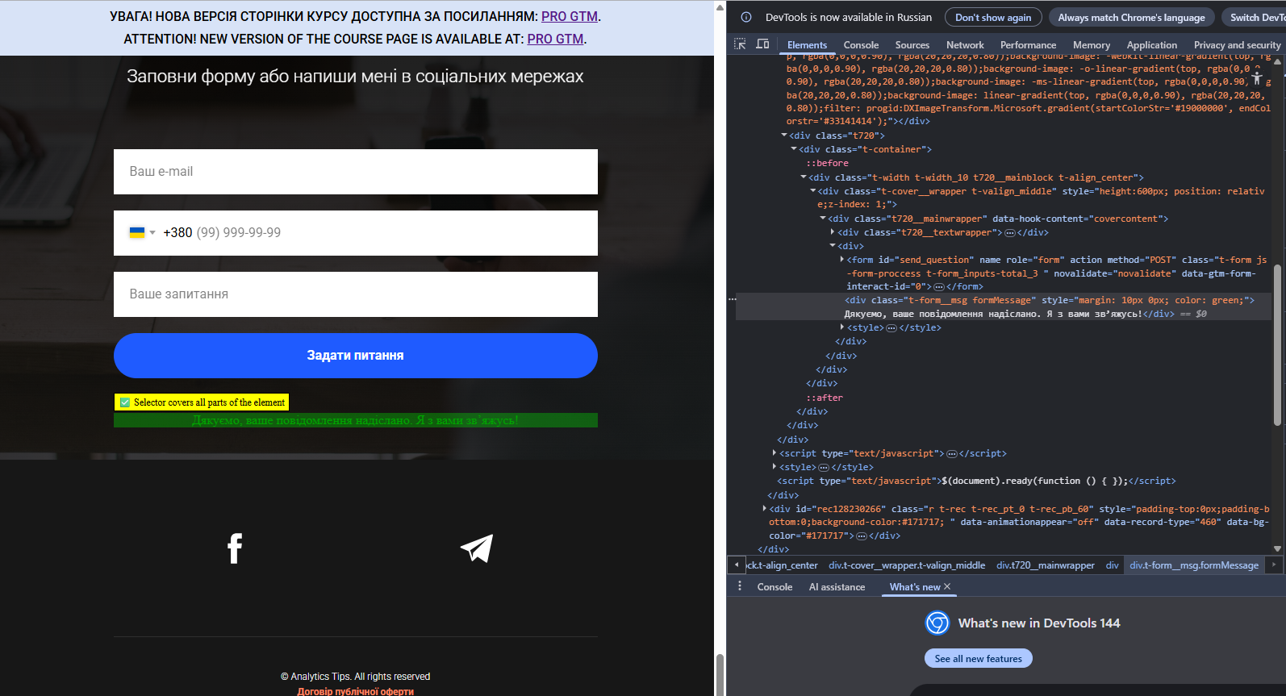
Task: Open the Performance tab
Action: [1028, 45]
